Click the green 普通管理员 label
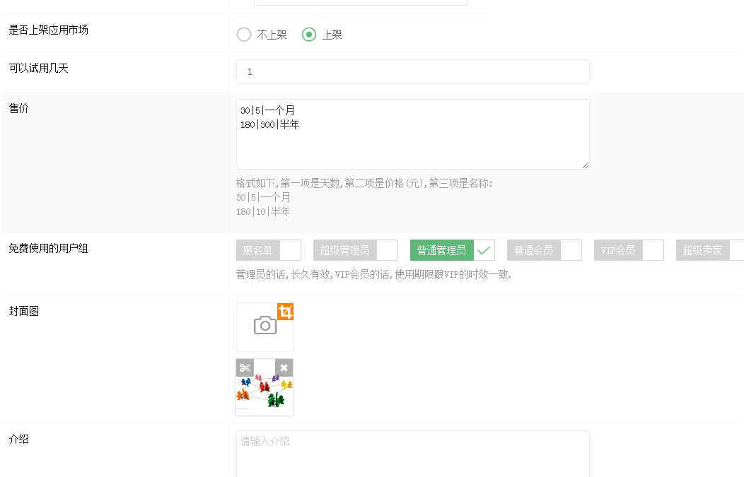 pos(441,250)
